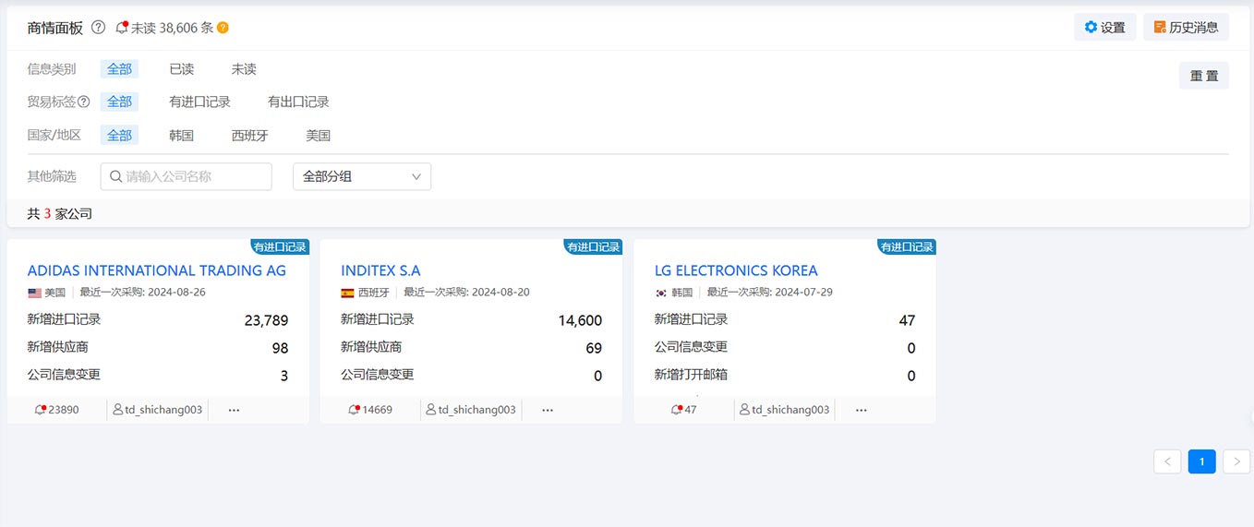
Task: Click the help icon beside 商情面板 title
Action: coord(98,28)
